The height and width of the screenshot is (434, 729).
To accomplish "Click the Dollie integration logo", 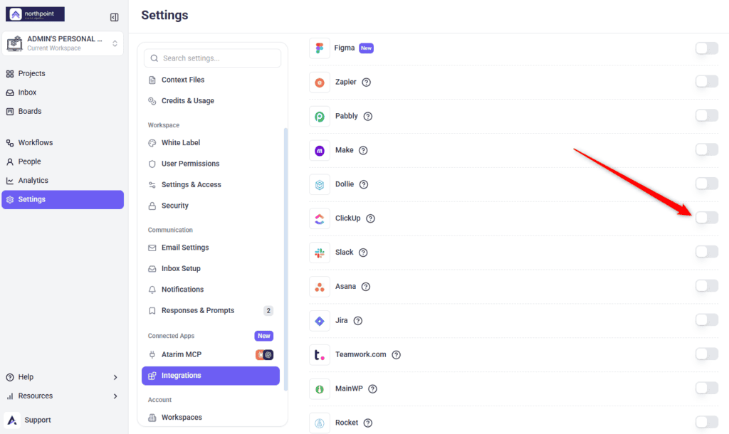I will [x=320, y=184].
